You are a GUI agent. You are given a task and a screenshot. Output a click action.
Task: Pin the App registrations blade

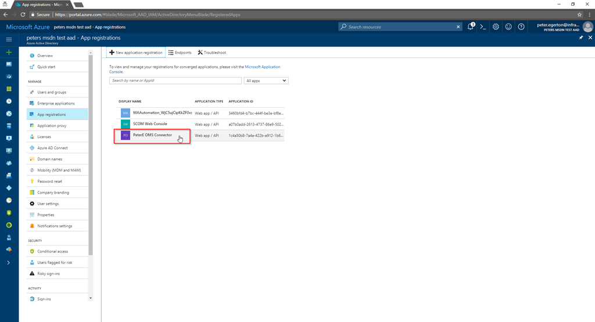581,38
